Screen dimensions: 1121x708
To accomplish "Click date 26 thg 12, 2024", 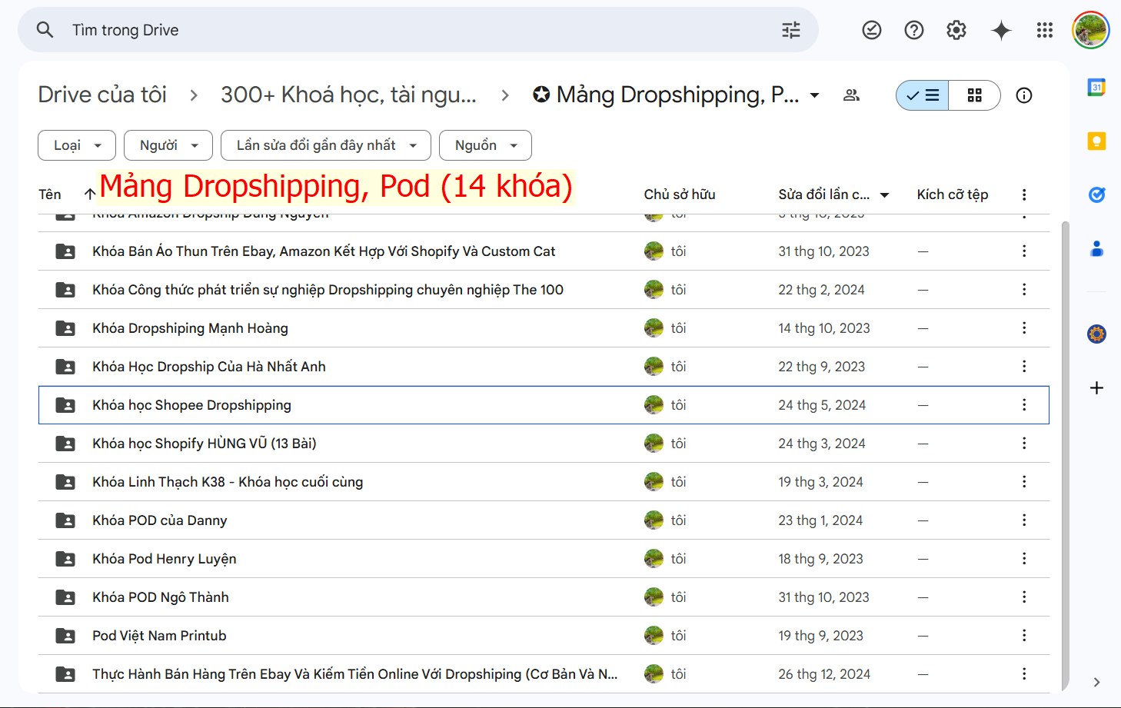I will coord(824,674).
